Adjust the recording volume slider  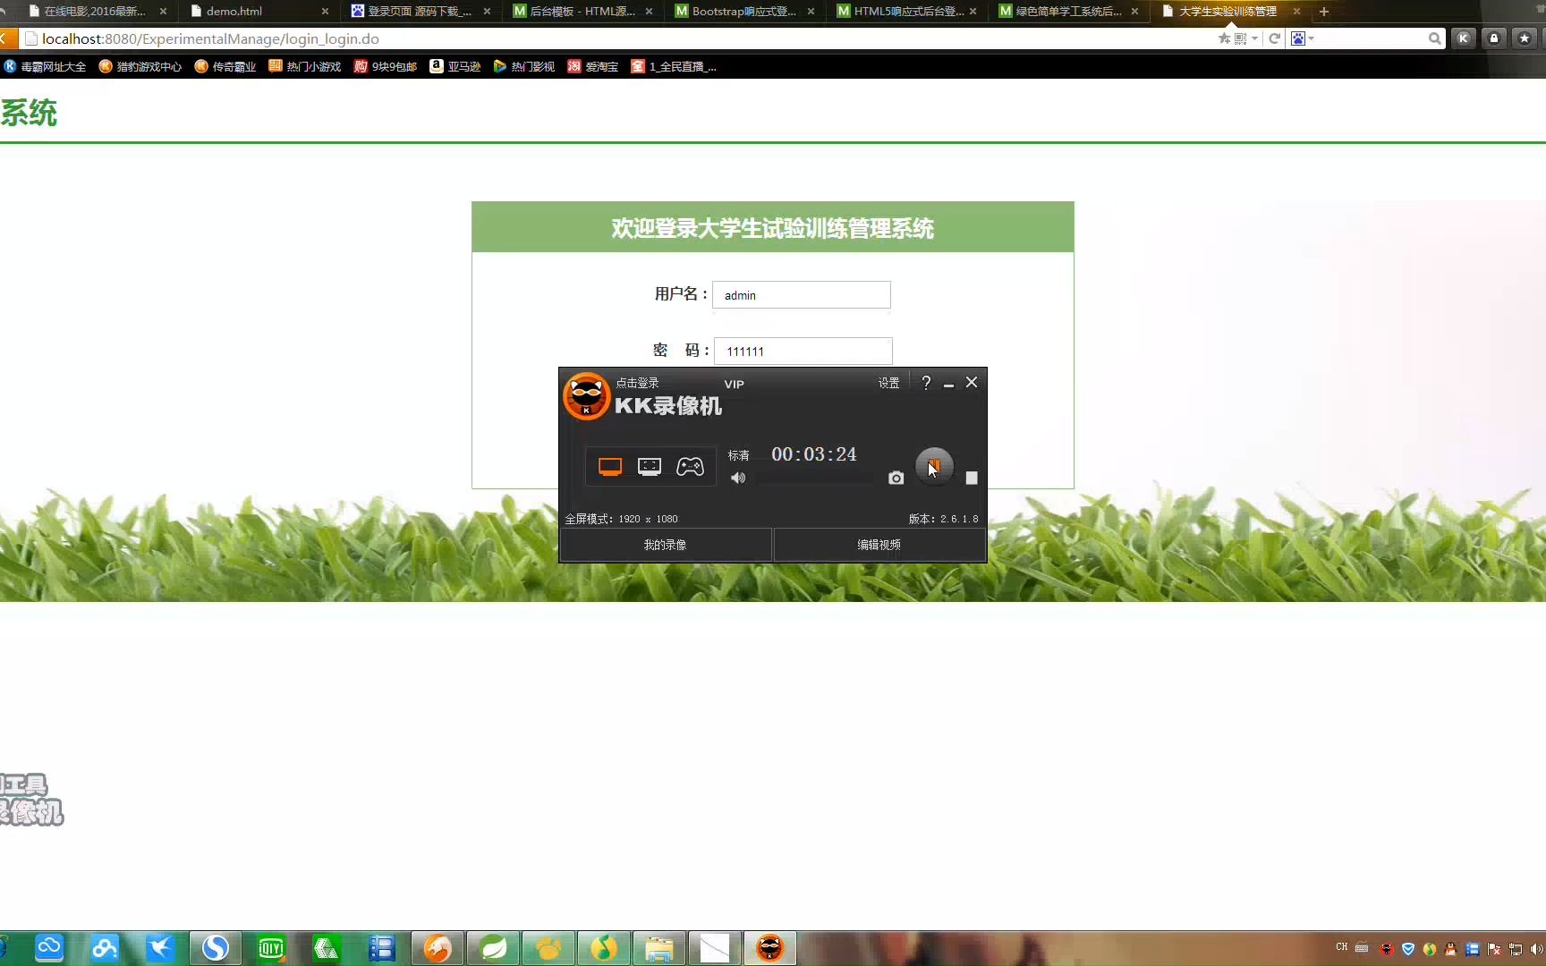(814, 478)
